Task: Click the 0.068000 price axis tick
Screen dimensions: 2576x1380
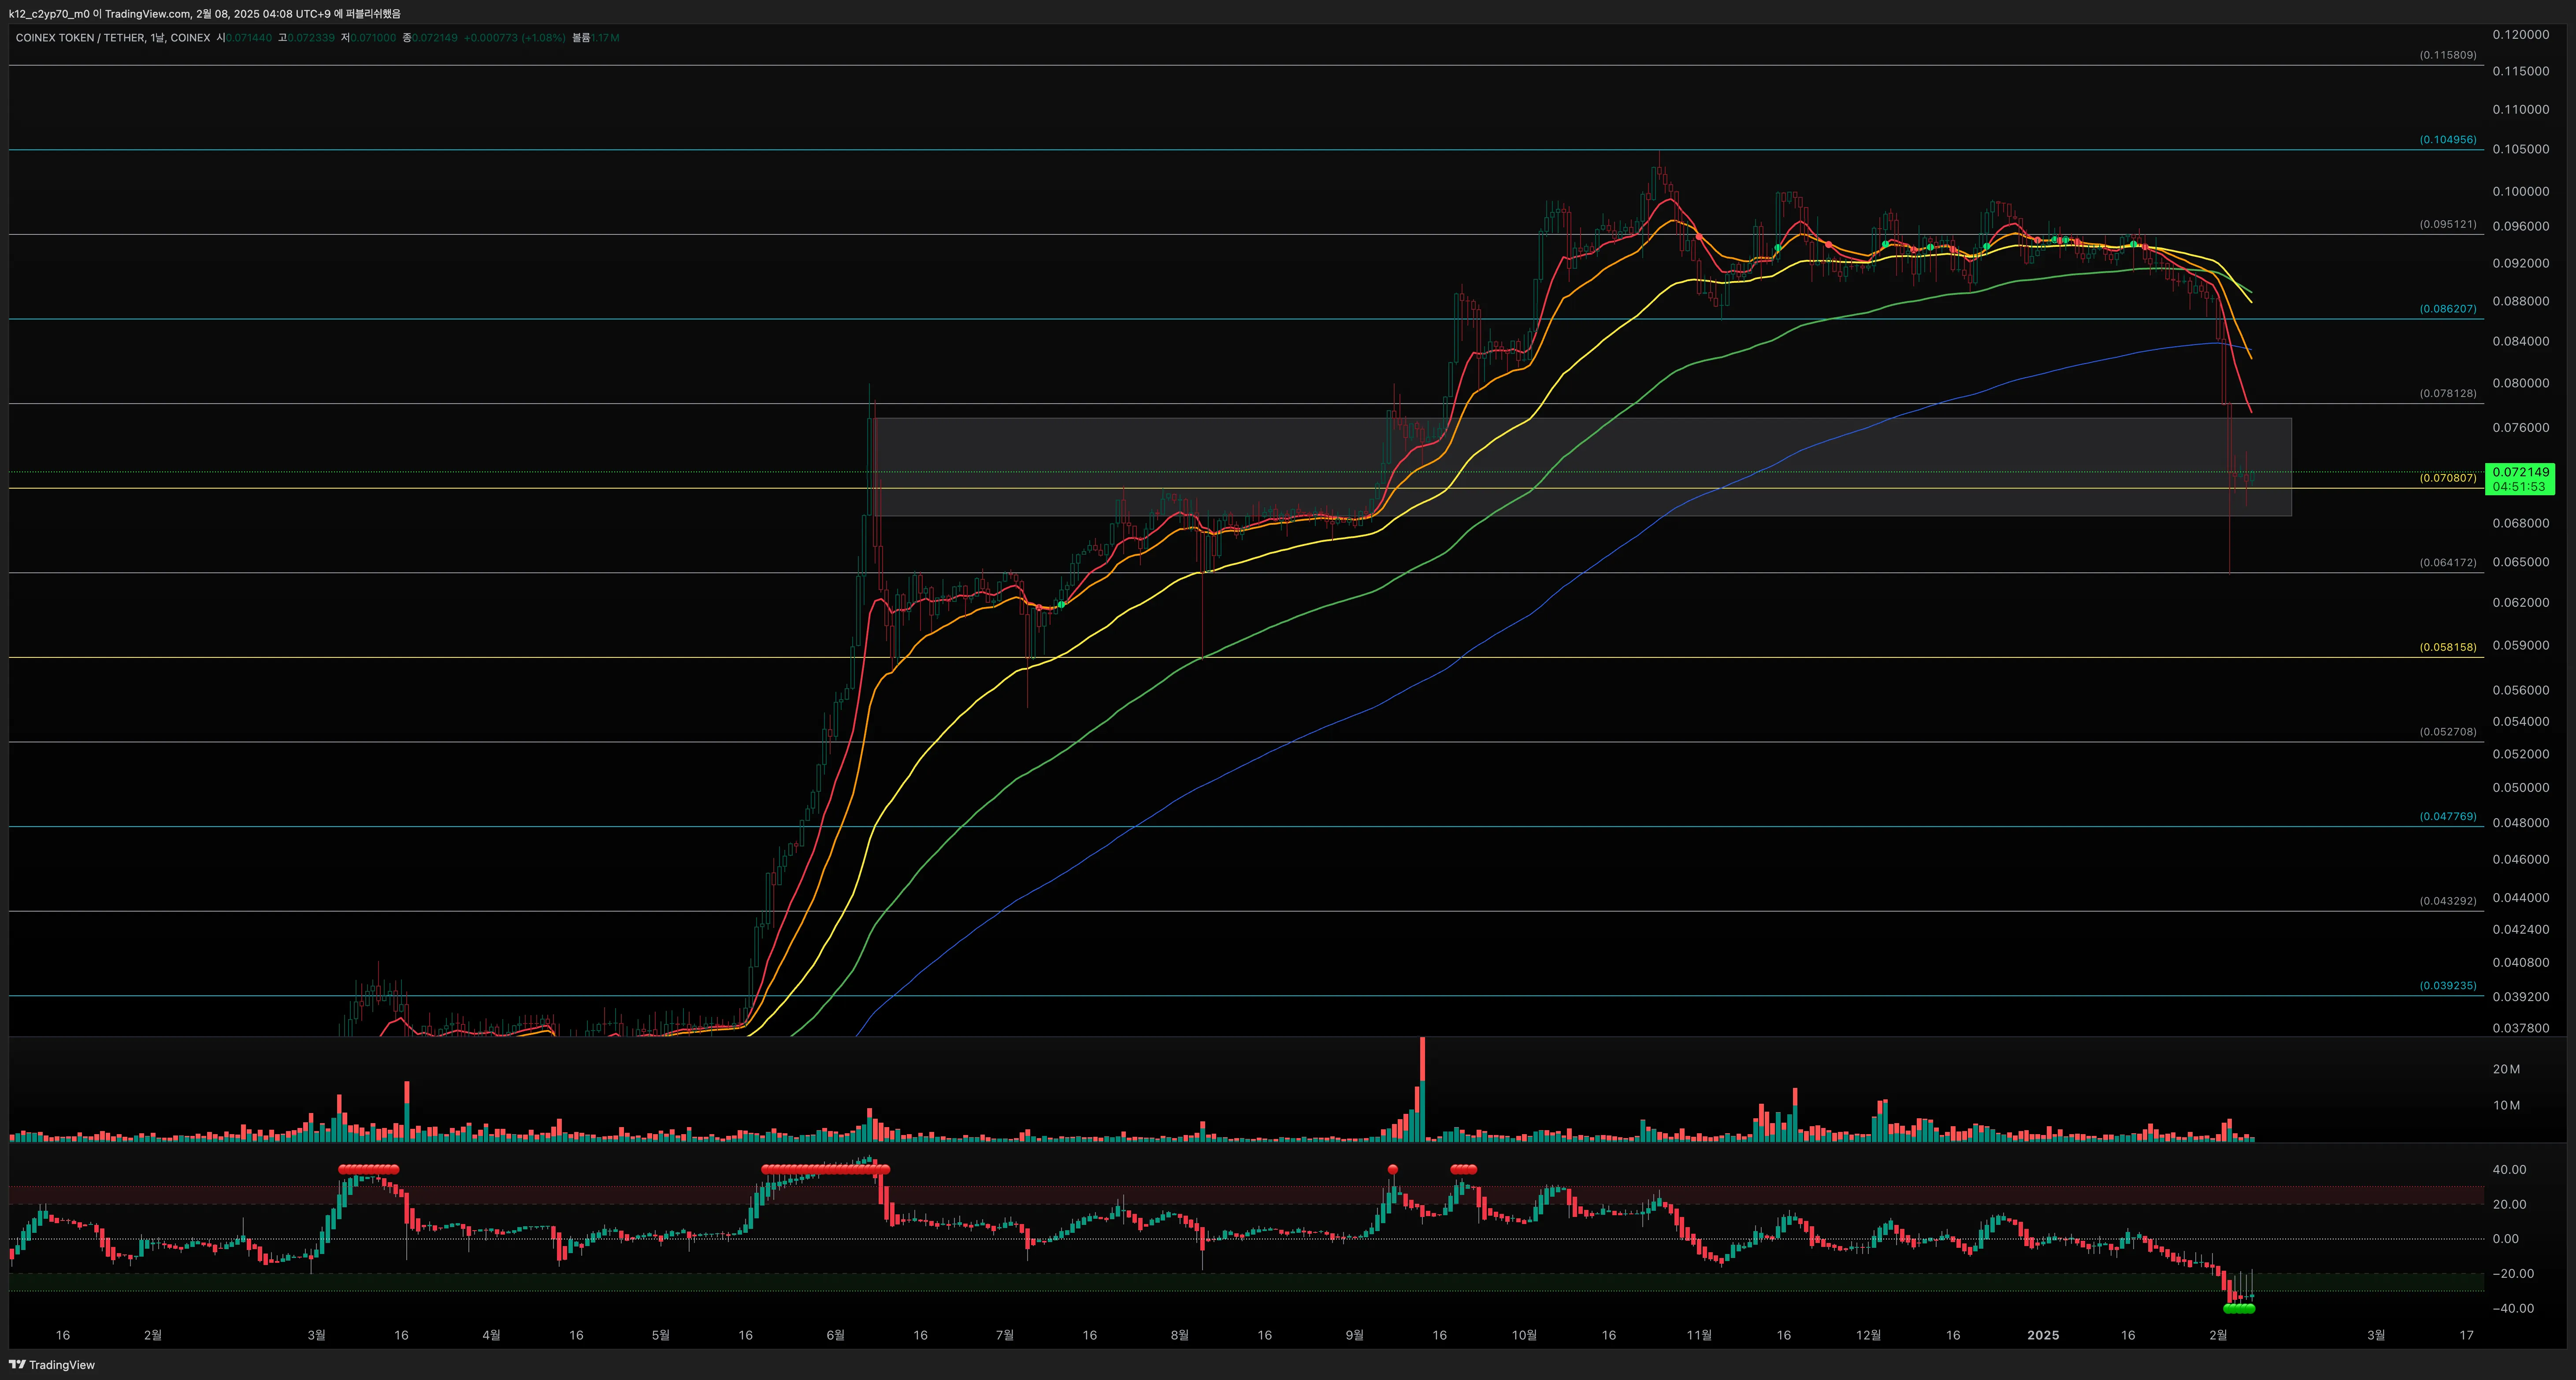Action: (x=2520, y=523)
